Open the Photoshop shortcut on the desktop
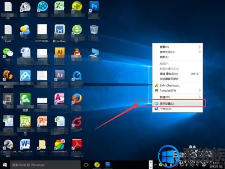Screen dimensions: 225x169 (94, 7)
